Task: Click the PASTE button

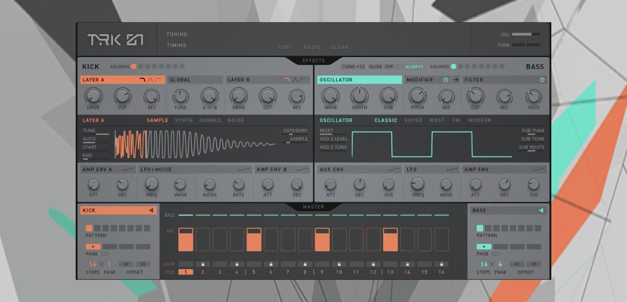Action: pos(312,47)
